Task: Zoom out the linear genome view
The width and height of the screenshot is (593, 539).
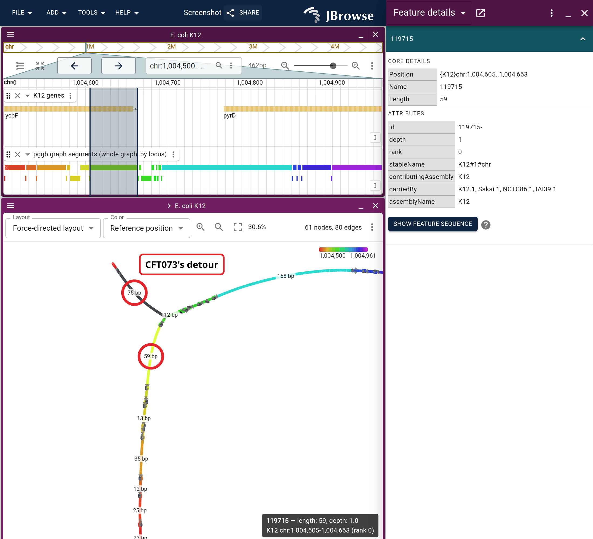Action: pyautogui.click(x=285, y=65)
